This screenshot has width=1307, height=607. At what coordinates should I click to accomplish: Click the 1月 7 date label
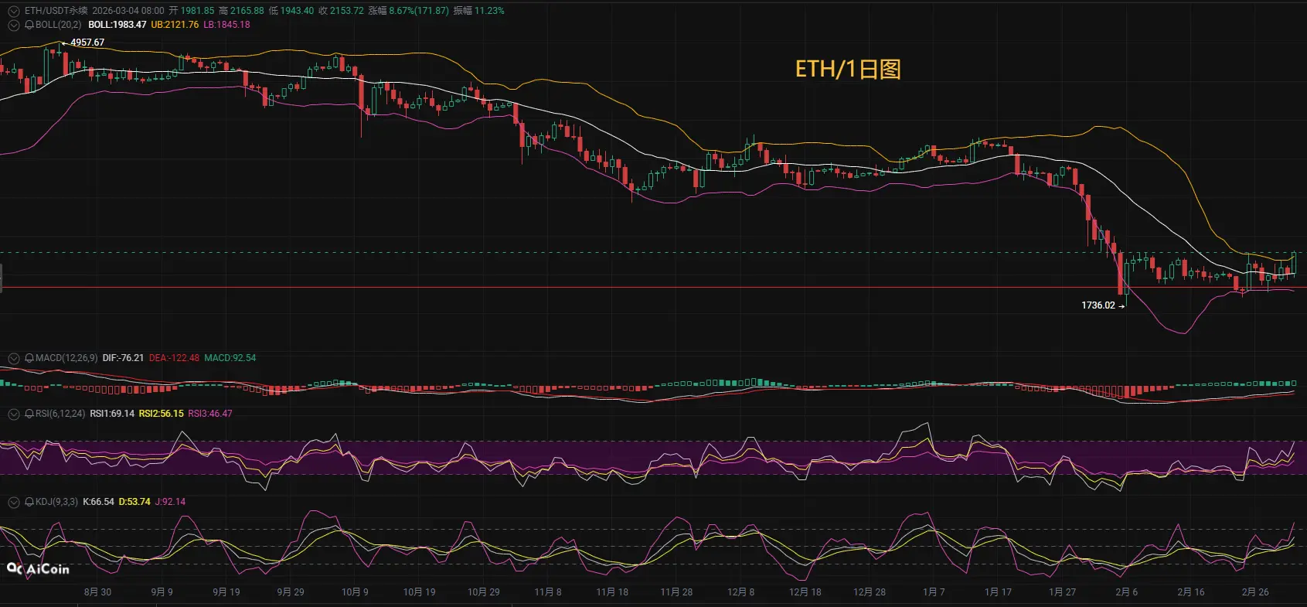[934, 592]
